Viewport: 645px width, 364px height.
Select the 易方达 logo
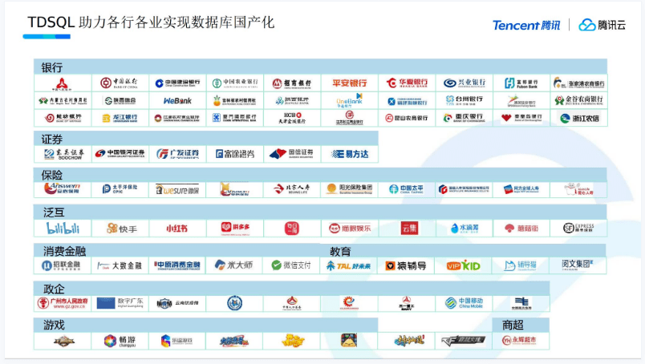[350, 154]
